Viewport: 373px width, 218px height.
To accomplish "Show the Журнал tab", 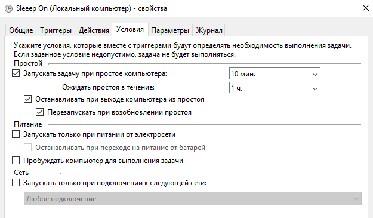I will (x=209, y=30).
